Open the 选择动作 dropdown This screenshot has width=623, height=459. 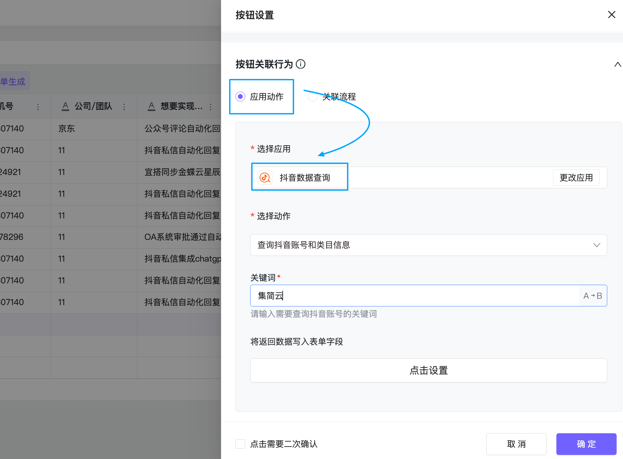(x=428, y=245)
